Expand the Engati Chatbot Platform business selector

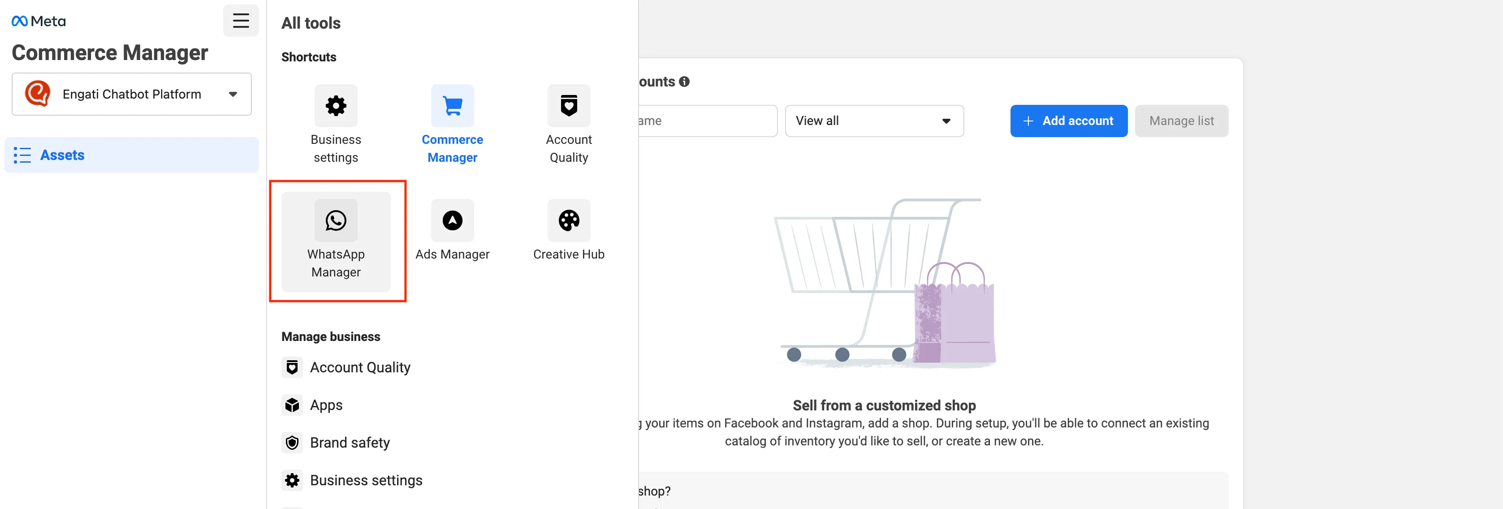(132, 94)
